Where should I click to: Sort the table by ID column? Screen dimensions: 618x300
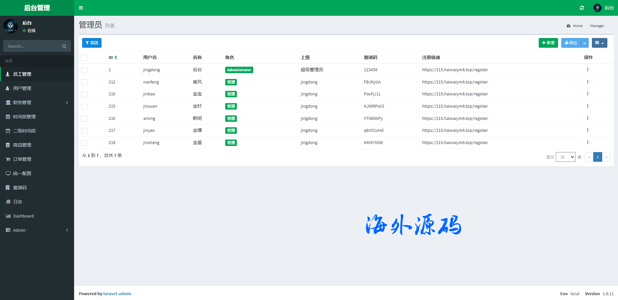[x=116, y=57]
